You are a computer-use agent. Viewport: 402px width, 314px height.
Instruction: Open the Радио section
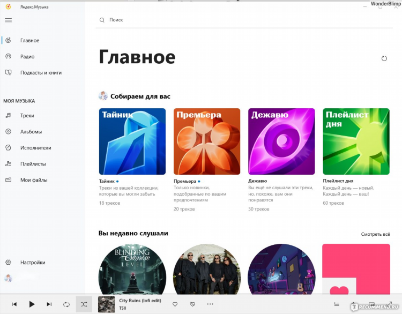click(42, 57)
